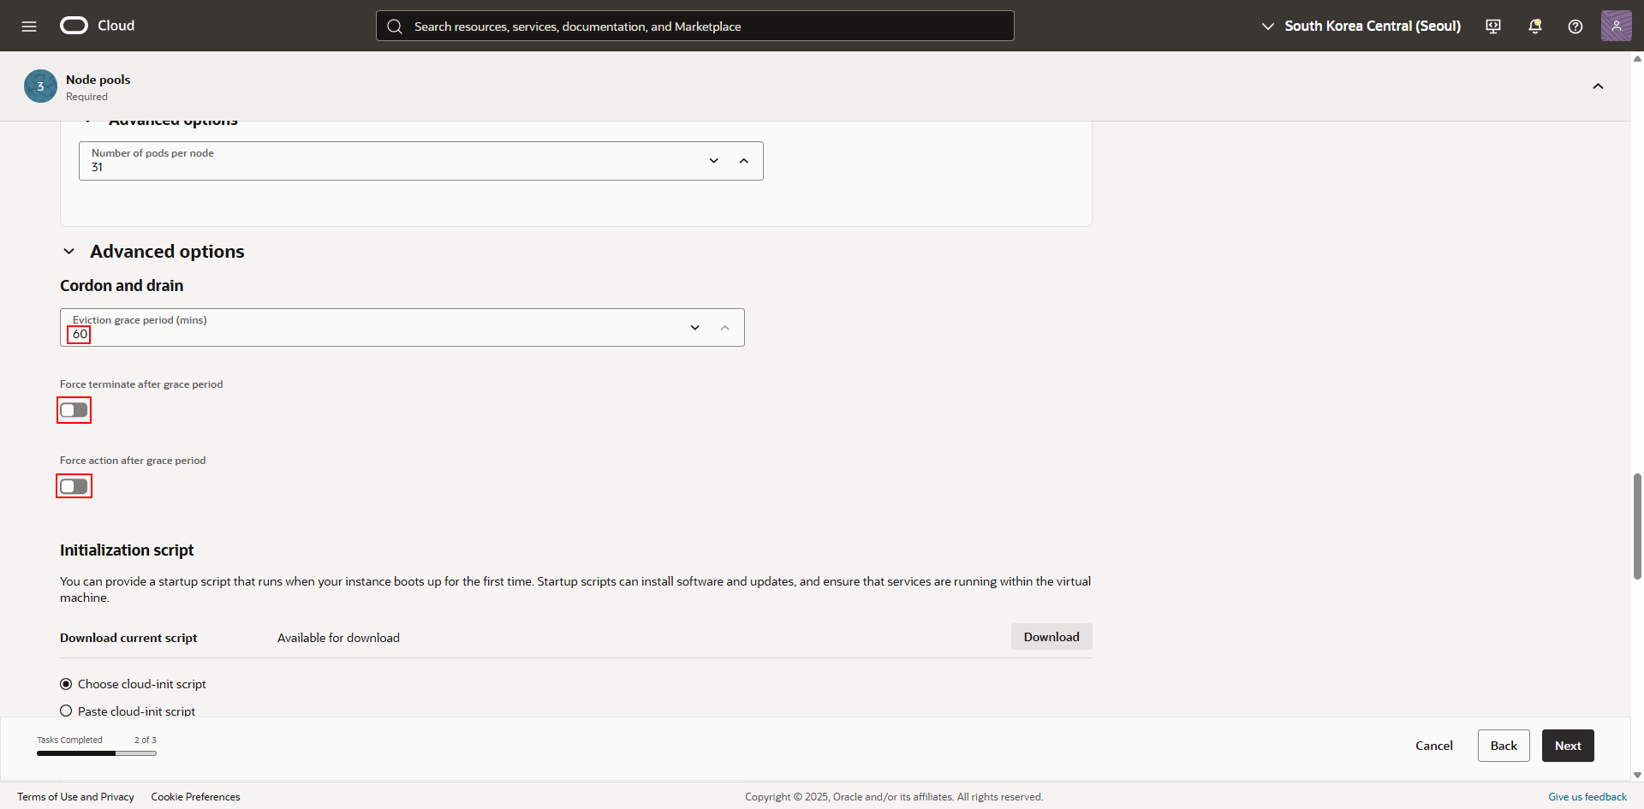Toggle Force action after grace period
Viewport: 1644px width, 809px height.
click(74, 486)
